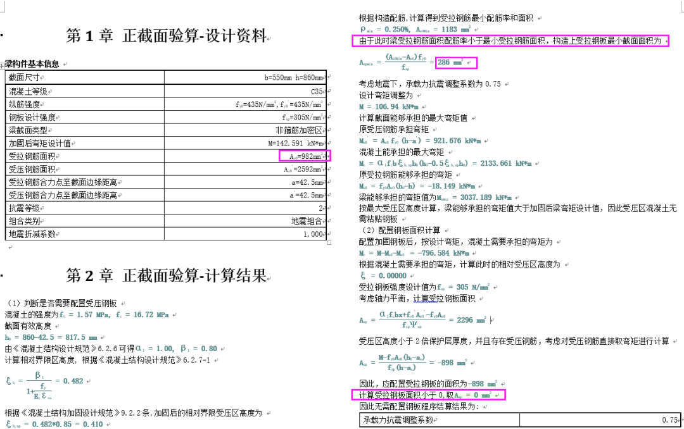Click the 钢板设计强度 table cell
The width and height of the screenshot is (684, 429).
85,117
